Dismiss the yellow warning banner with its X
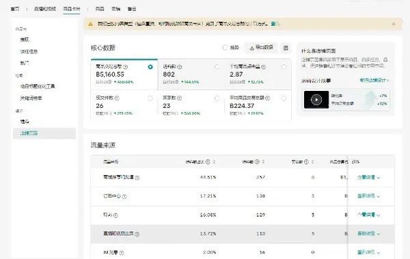This screenshot has width=410, height=259. 394,24
